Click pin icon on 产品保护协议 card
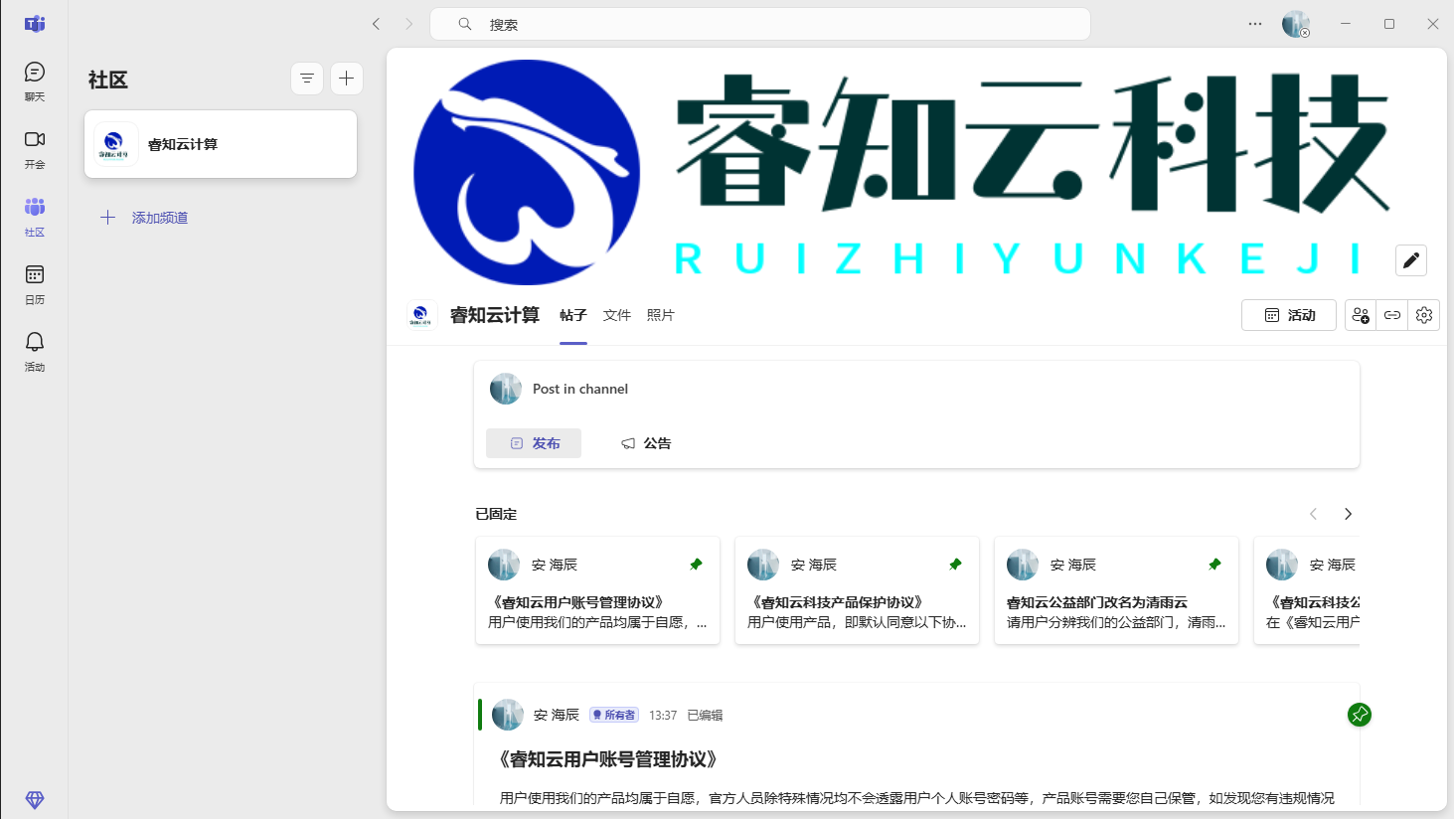The image size is (1454, 819). pos(955,565)
